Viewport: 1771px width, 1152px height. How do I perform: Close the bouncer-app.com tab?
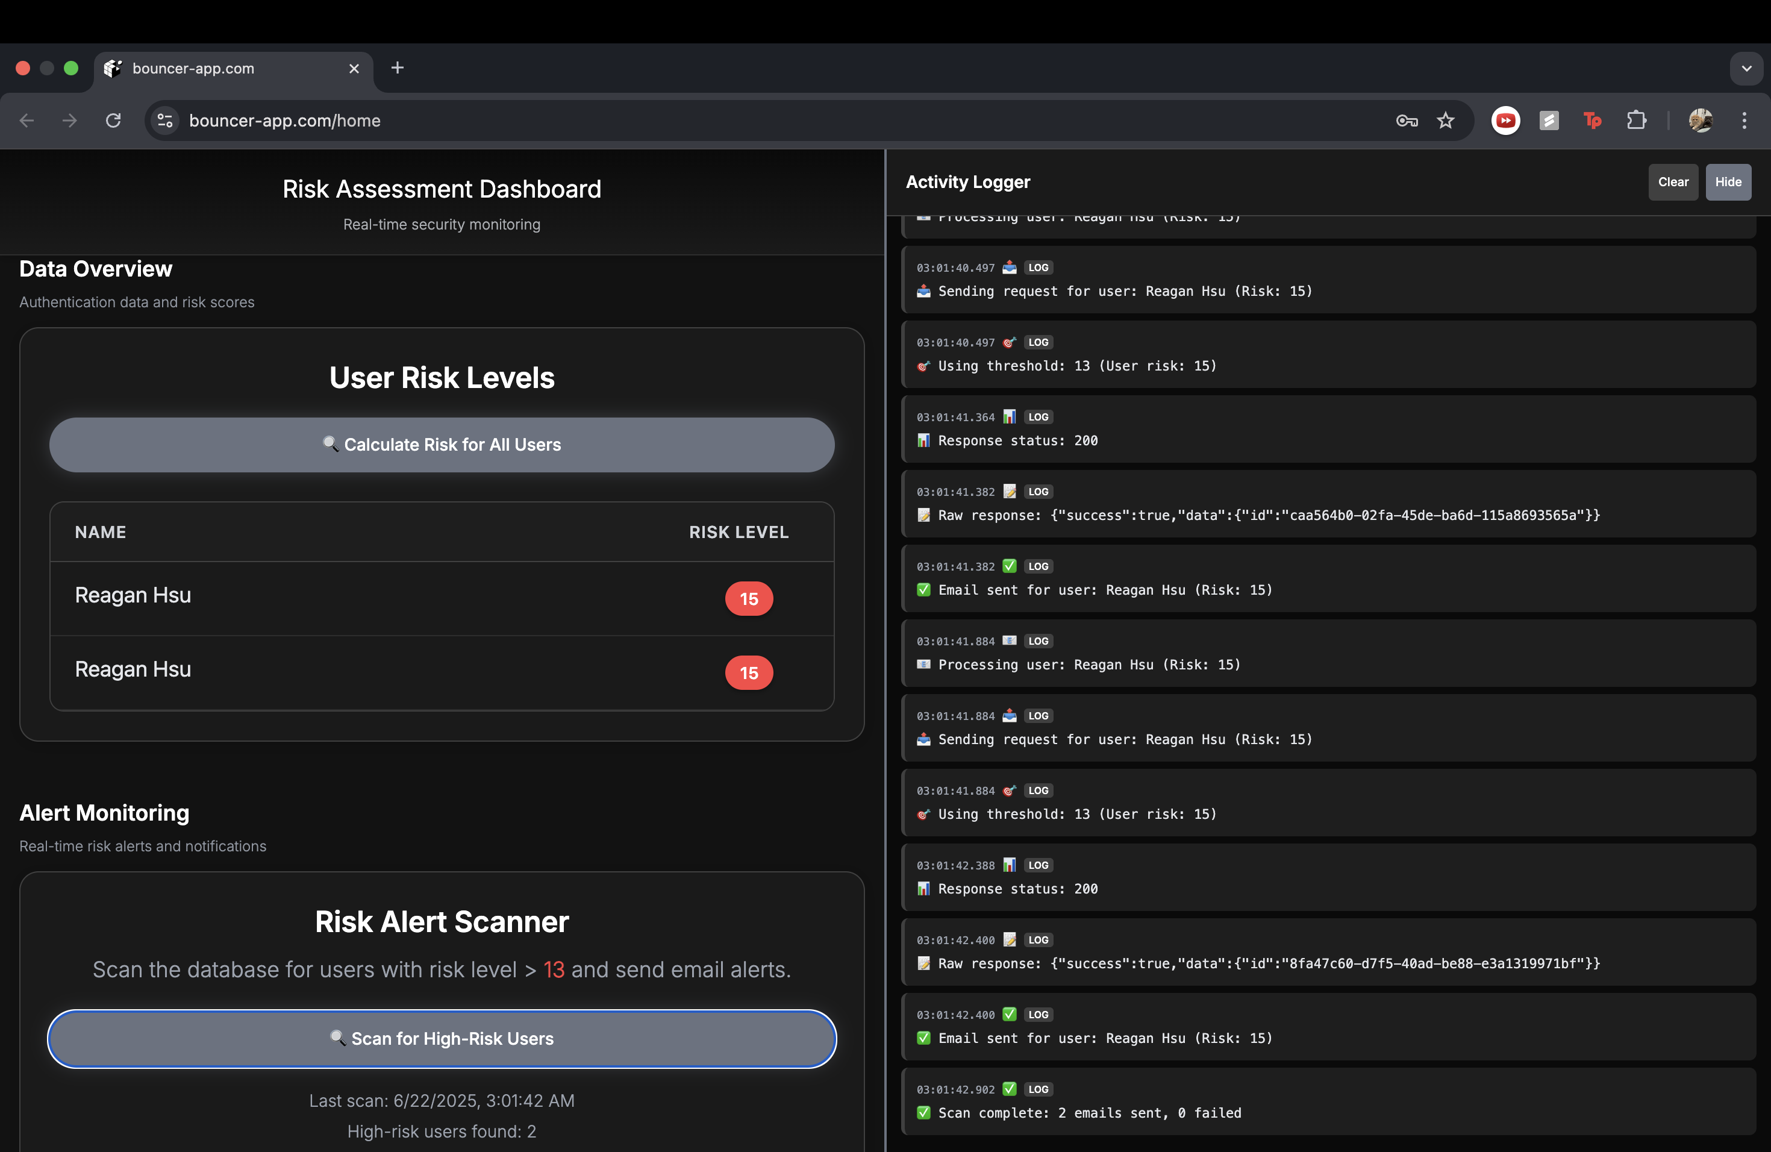(x=354, y=69)
